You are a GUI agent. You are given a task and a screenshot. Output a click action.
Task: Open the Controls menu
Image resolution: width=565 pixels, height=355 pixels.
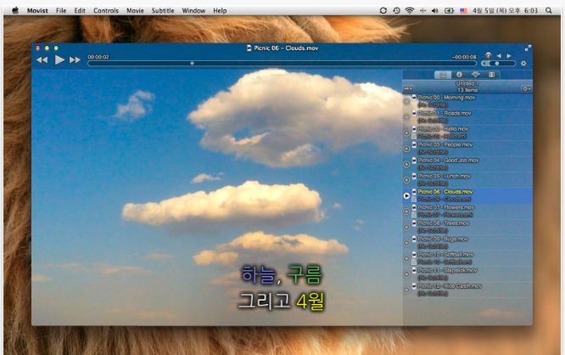tap(106, 10)
